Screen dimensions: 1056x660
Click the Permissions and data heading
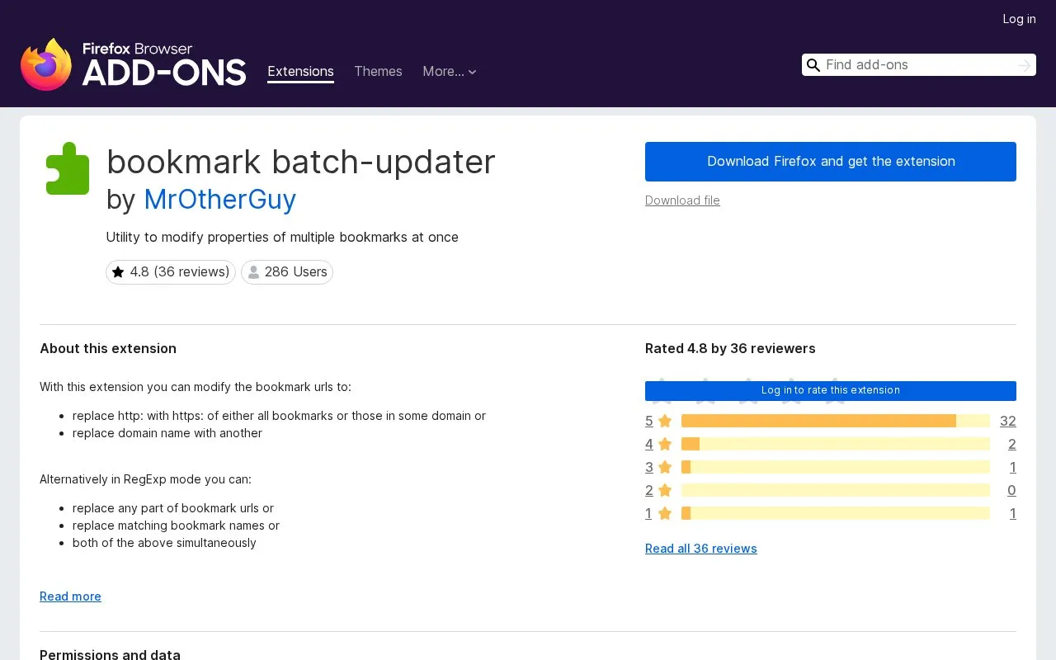point(110,654)
